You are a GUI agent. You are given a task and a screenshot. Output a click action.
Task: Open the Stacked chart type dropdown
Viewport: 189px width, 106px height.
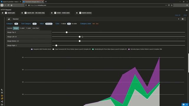(96, 19)
